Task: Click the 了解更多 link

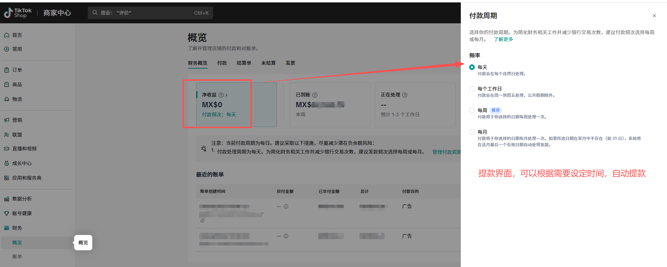Action: (504, 39)
